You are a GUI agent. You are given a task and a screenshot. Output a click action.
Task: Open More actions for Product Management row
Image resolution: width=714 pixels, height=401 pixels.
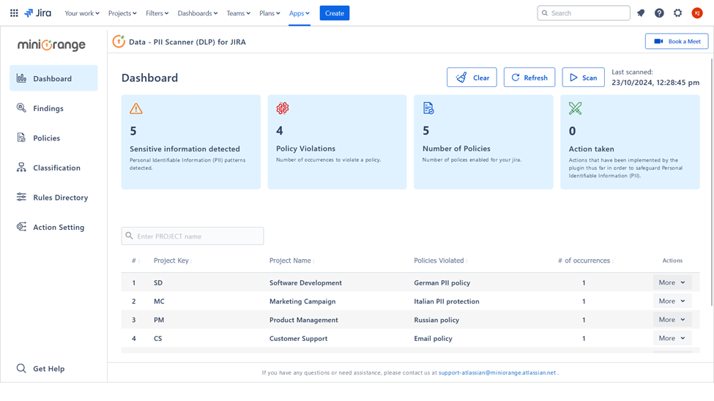coord(672,320)
